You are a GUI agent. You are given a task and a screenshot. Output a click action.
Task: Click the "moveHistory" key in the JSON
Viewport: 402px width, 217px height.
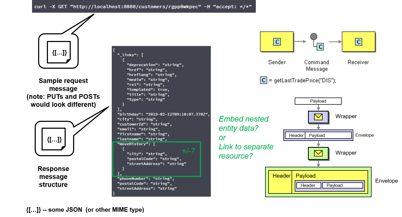tap(133, 144)
